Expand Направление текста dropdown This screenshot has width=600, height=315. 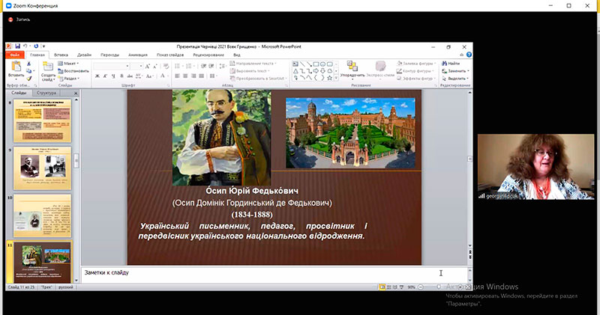[253, 64]
